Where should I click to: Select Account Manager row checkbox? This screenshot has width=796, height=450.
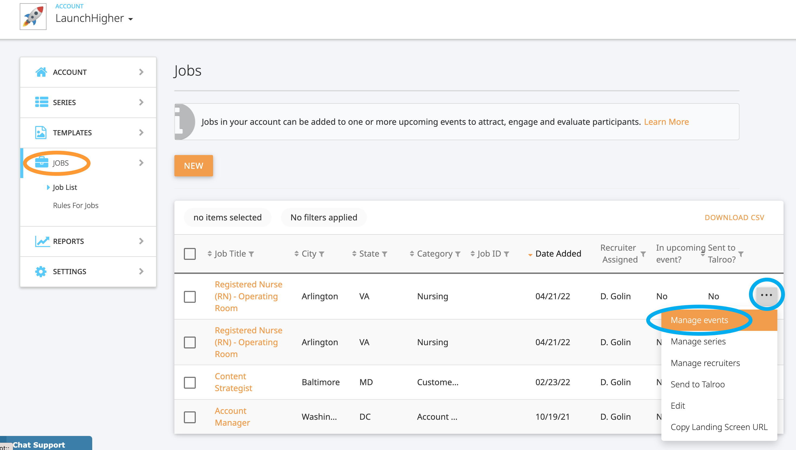(x=190, y=417)
